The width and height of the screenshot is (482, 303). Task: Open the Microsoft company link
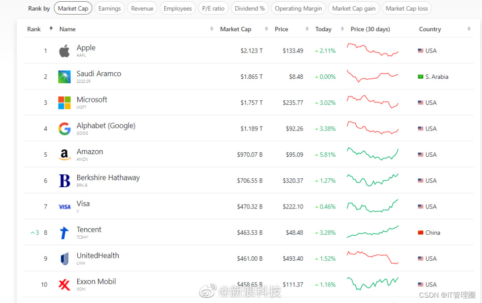click(x=92, y=99)
